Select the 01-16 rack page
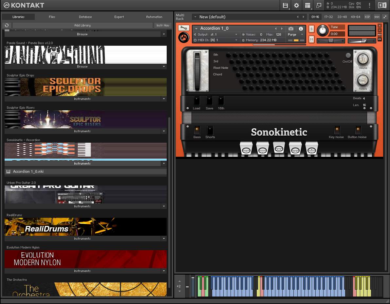 315,17
